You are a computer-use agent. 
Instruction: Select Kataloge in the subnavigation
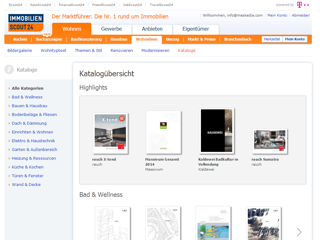[187, 50]
